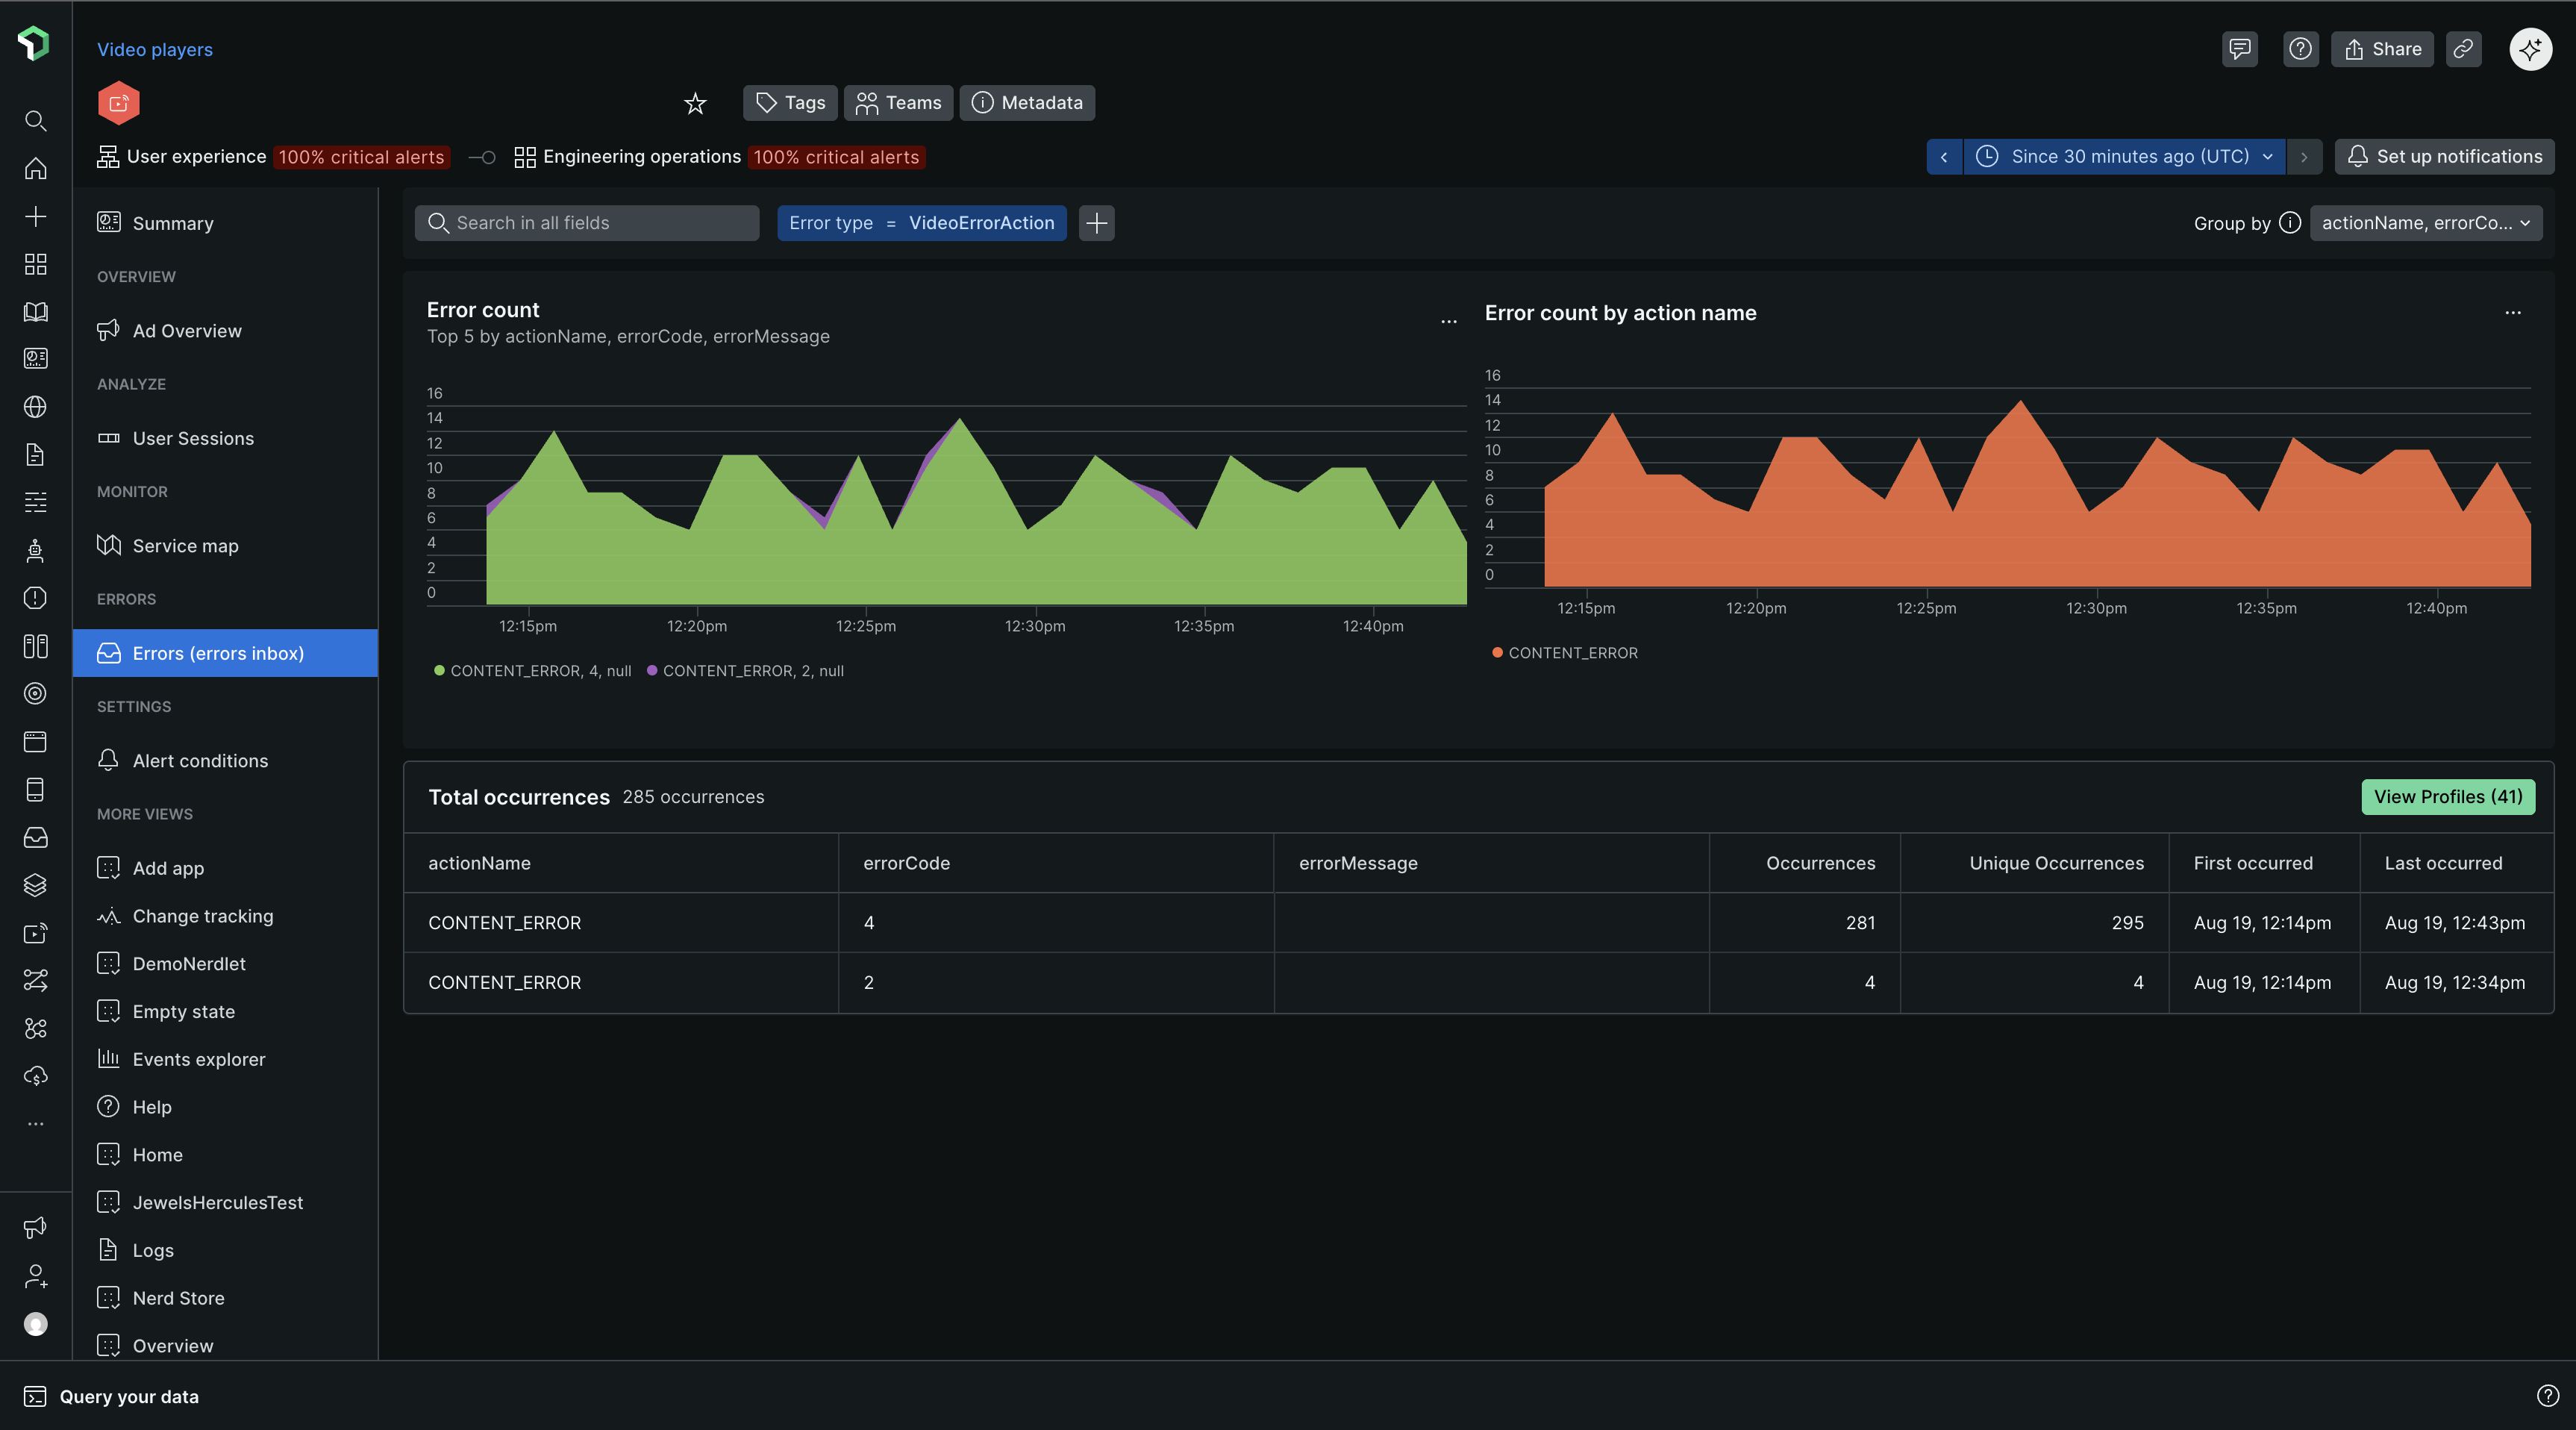This screenshot has width=2576, height=1430.
Task: Click the copy permalink icon
Action: tap(2463, 49)
